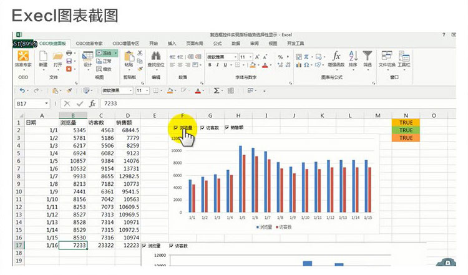Click the increase font size A icon

[x=256, y=57]
